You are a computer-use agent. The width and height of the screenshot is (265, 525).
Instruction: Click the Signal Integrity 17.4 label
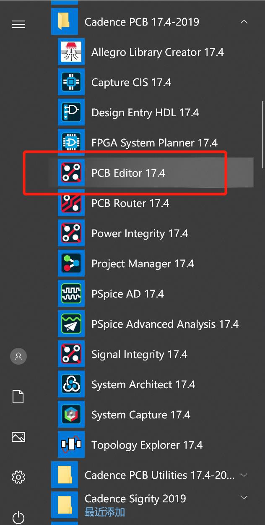click(139, 354)
